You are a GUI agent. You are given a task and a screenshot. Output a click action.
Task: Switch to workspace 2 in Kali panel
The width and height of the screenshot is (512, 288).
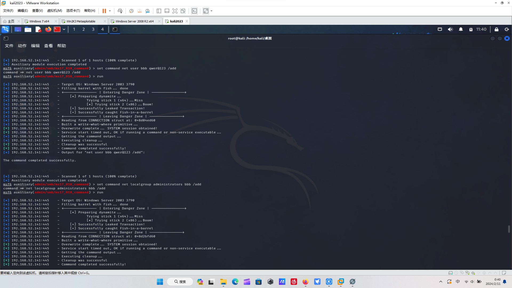(x=83, y=29)
